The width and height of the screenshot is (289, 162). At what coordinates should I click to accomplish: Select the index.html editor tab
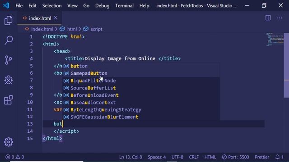[40, 18]
